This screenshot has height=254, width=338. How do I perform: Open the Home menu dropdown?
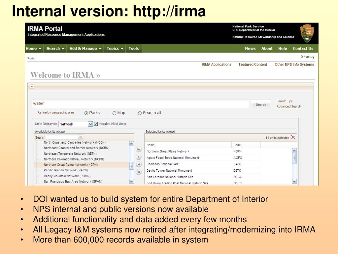[x=33, y=48]
